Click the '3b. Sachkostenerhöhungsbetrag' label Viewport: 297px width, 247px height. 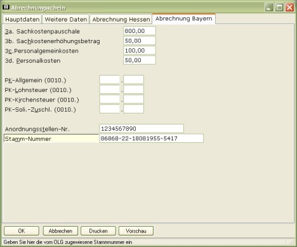(52, 41)
